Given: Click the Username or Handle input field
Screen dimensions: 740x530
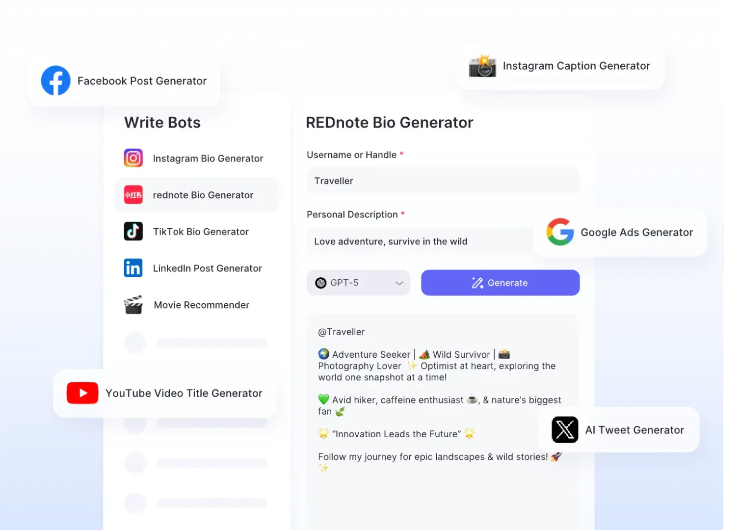Looking at the screenshot, I should pos(443,181).
